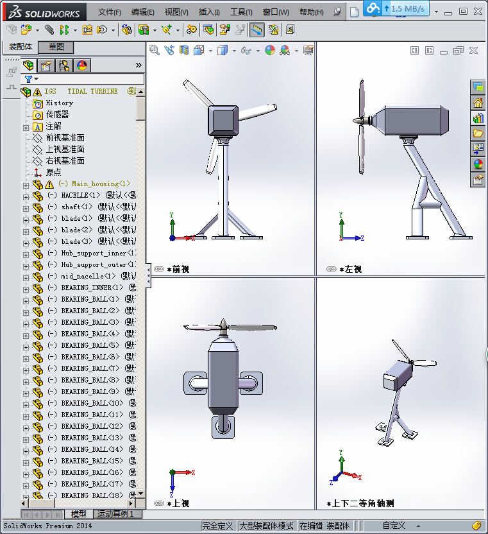Open the Design Library task pane icon
The height and width of the screenshot is (534, 488).
[x=478, y=118]
